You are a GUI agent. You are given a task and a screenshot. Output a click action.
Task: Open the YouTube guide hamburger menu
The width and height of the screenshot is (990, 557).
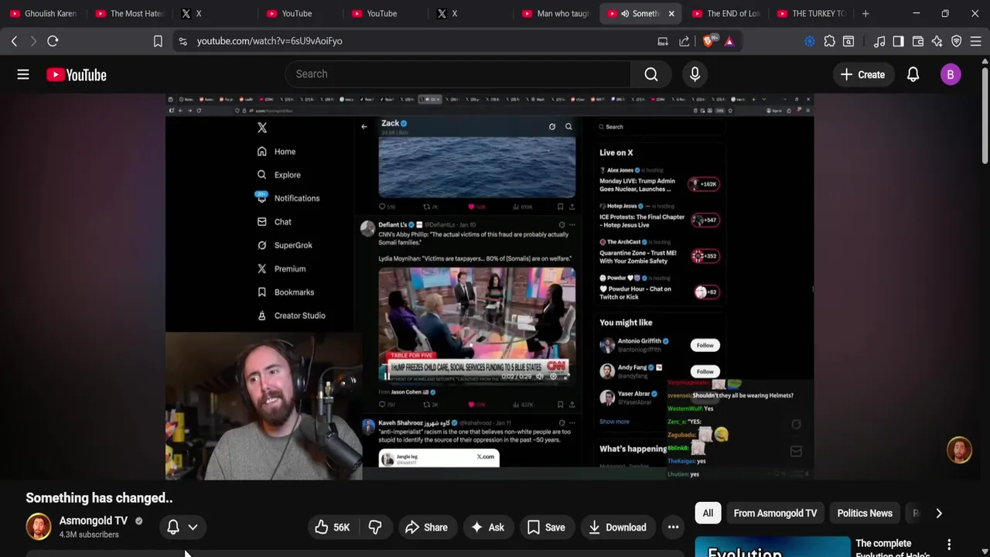pos(23,74)
